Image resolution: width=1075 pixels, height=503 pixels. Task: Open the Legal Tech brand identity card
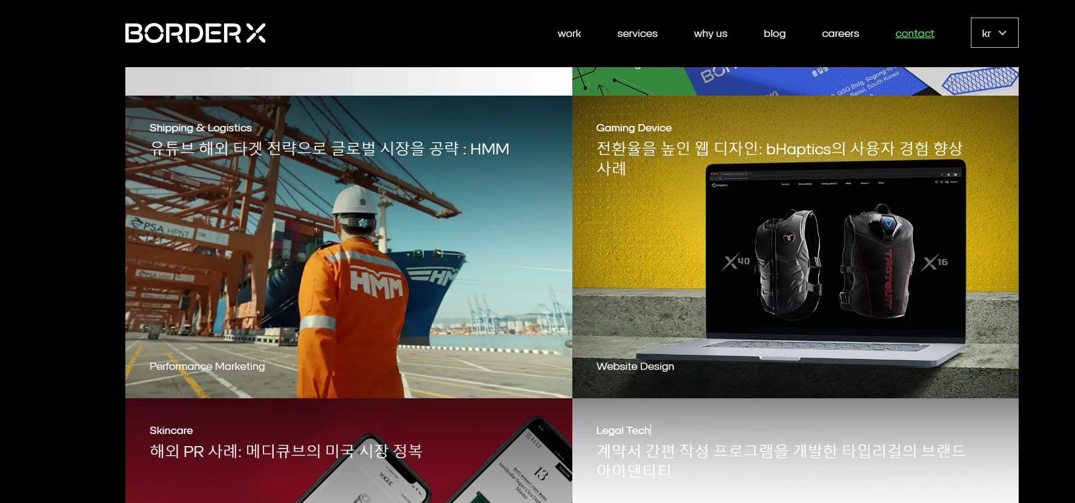click(x=795, y=450)
